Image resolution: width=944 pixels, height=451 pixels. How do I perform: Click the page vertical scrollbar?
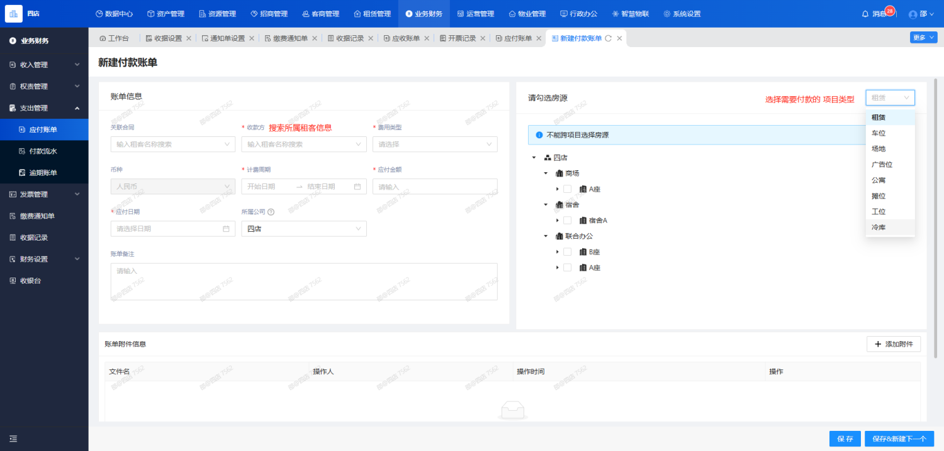pyautogui.click(x=937, y=220)
